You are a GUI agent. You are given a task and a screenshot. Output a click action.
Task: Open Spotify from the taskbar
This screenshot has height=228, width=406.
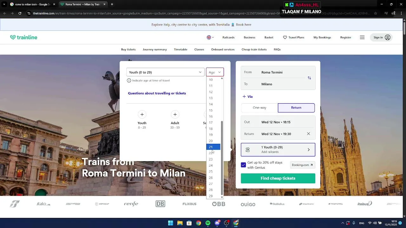(208, 223)
